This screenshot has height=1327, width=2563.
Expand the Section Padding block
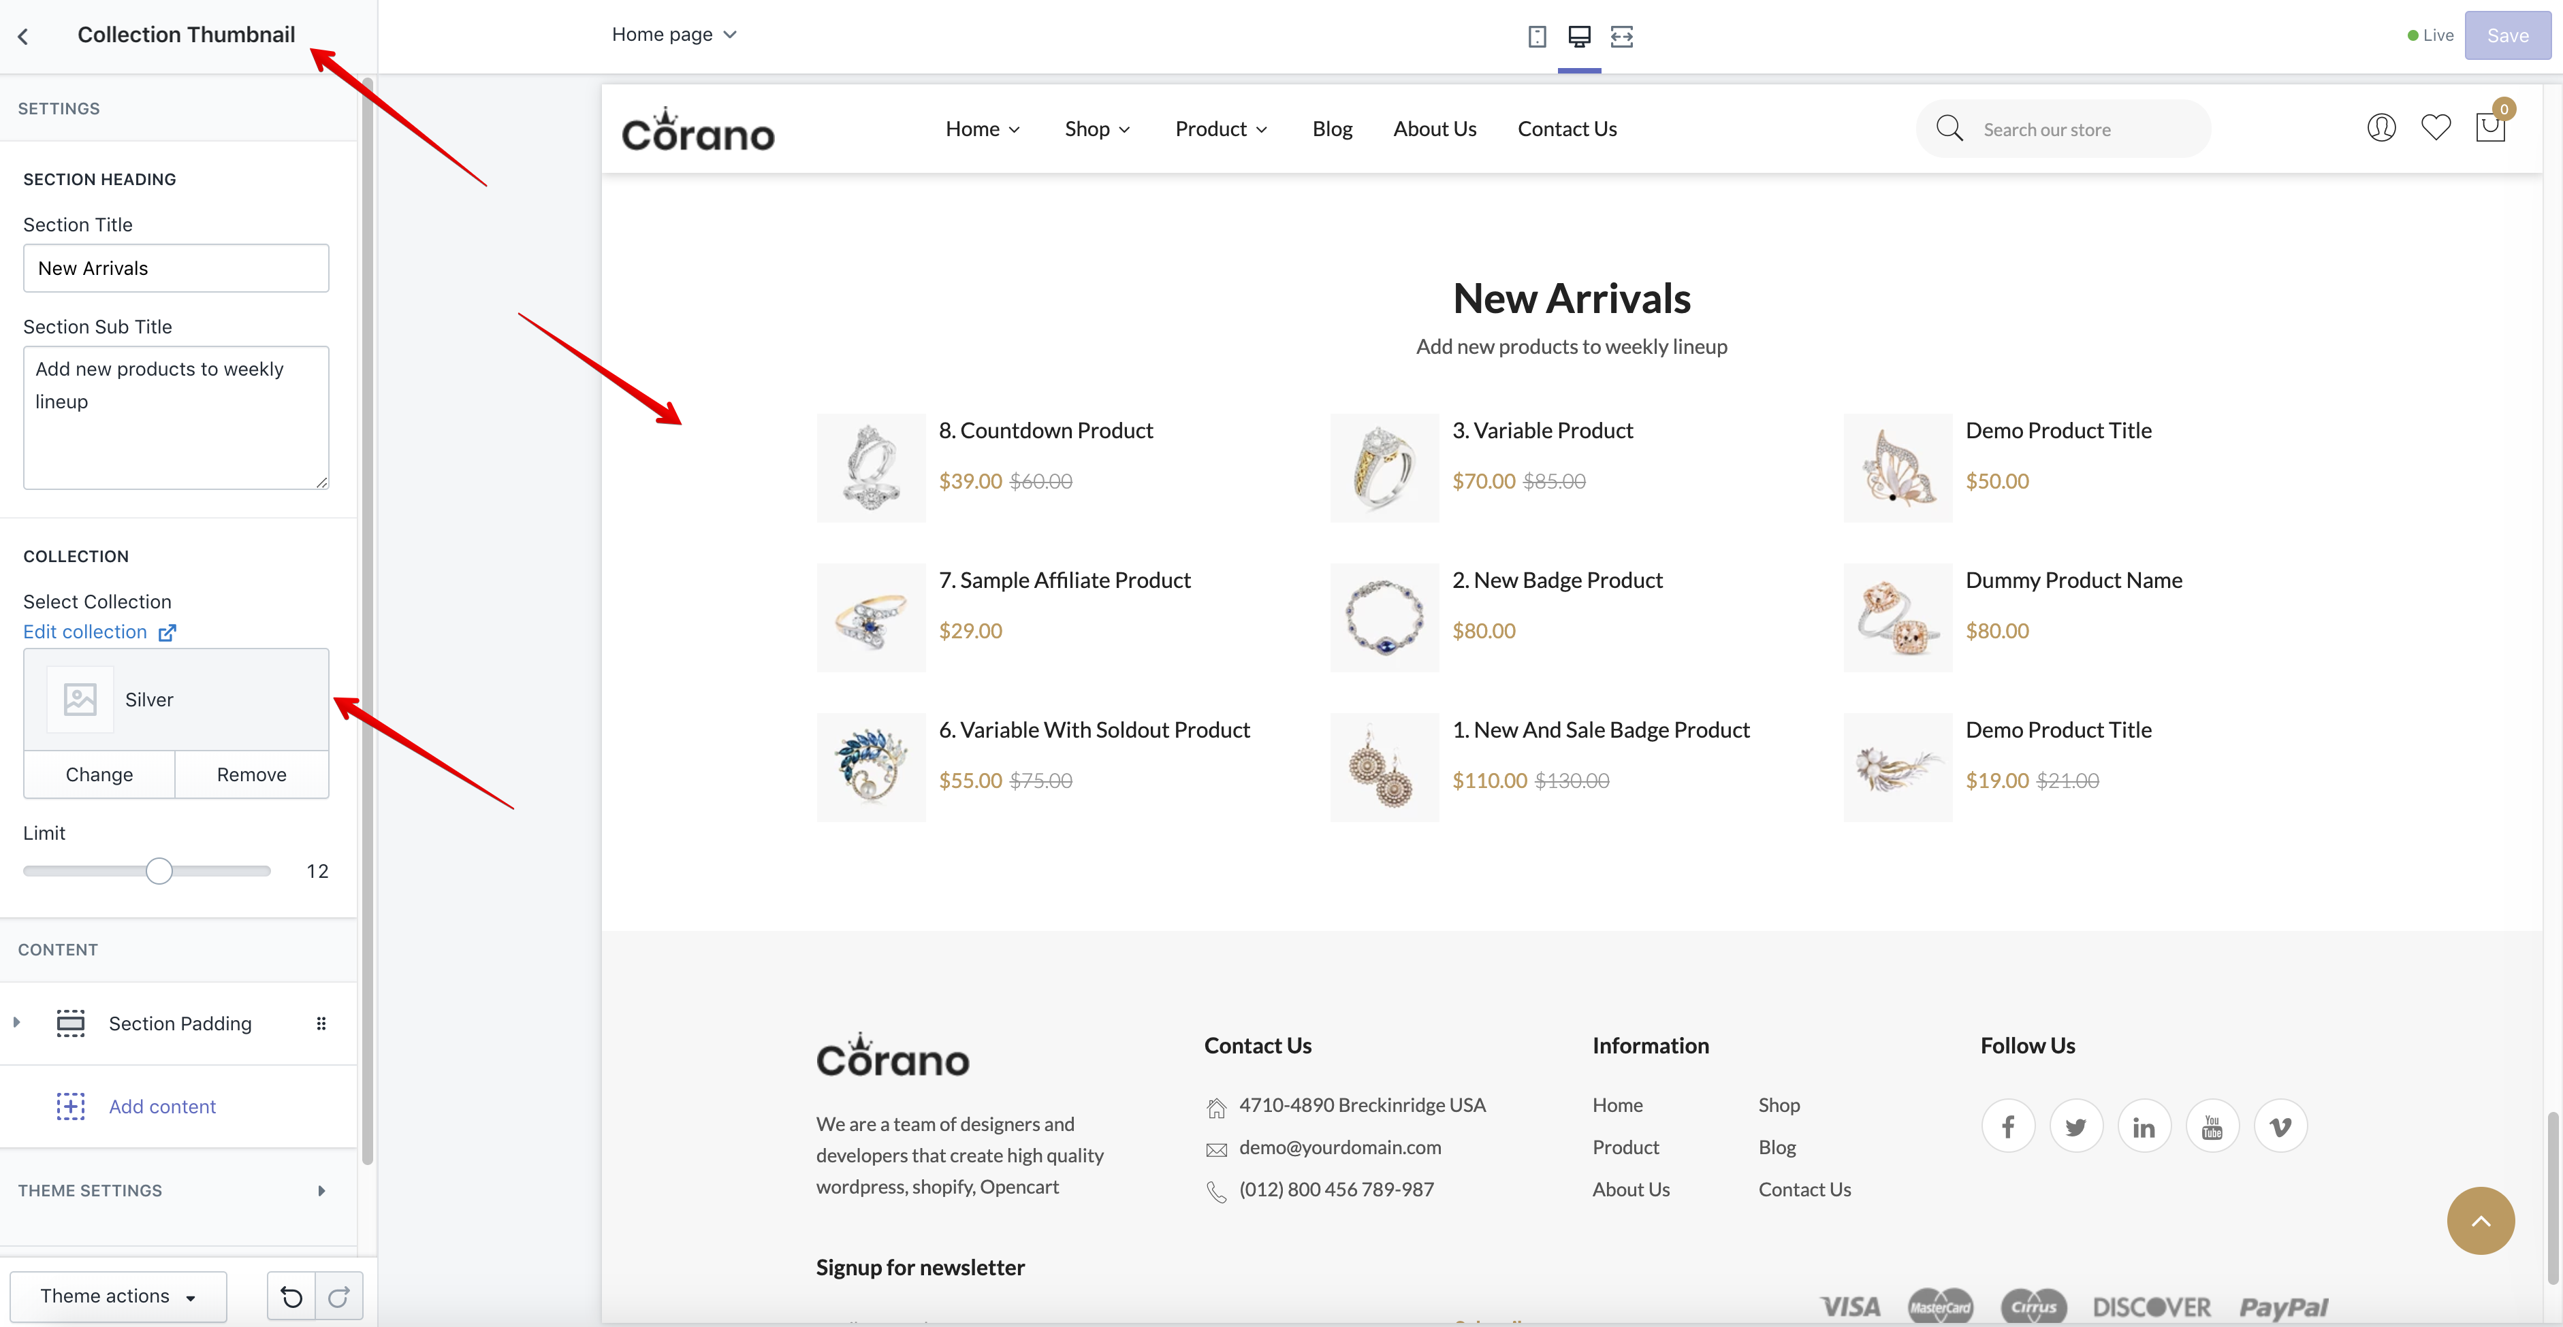[x=17, y=1023]
